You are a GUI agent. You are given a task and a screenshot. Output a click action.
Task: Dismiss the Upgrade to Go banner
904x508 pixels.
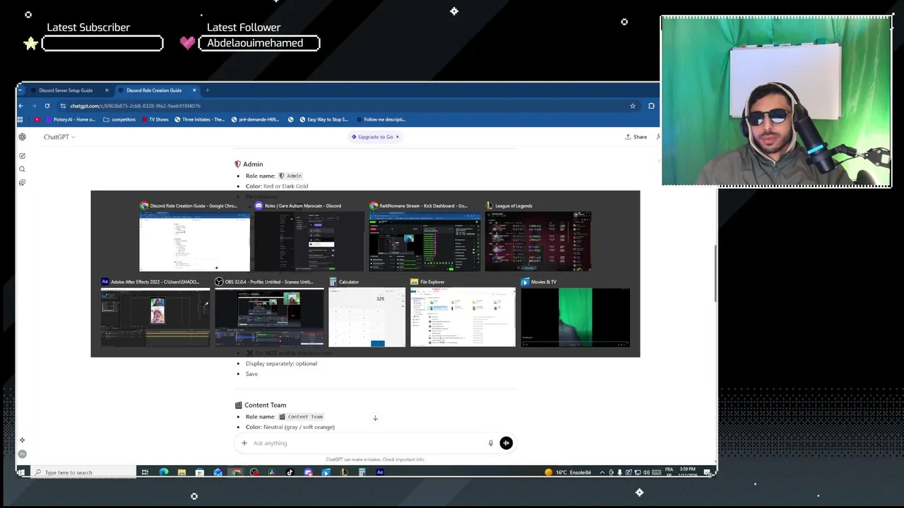397,137
